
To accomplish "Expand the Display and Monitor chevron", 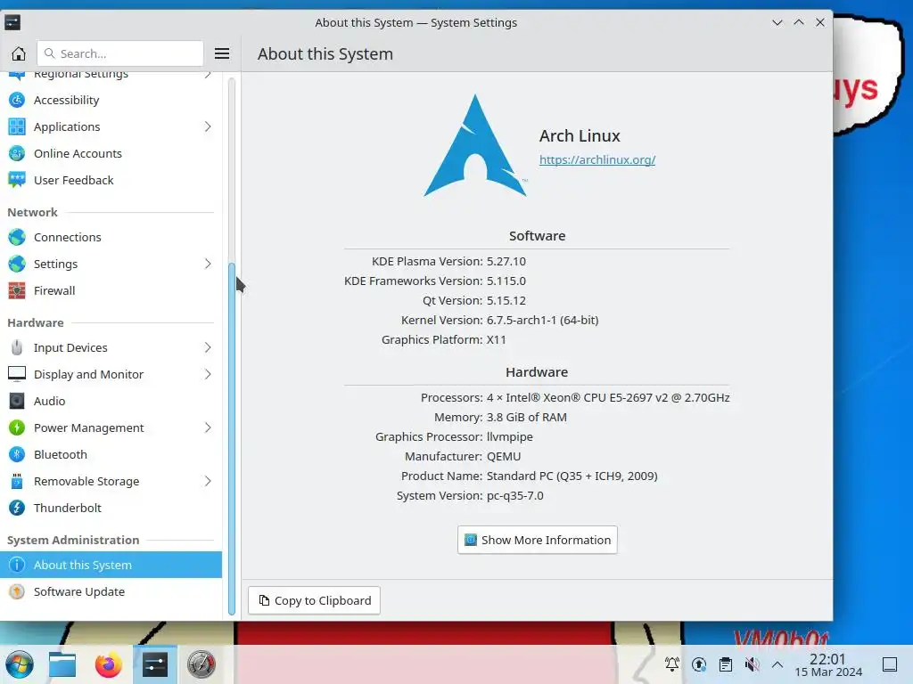I will click(208, 374).
